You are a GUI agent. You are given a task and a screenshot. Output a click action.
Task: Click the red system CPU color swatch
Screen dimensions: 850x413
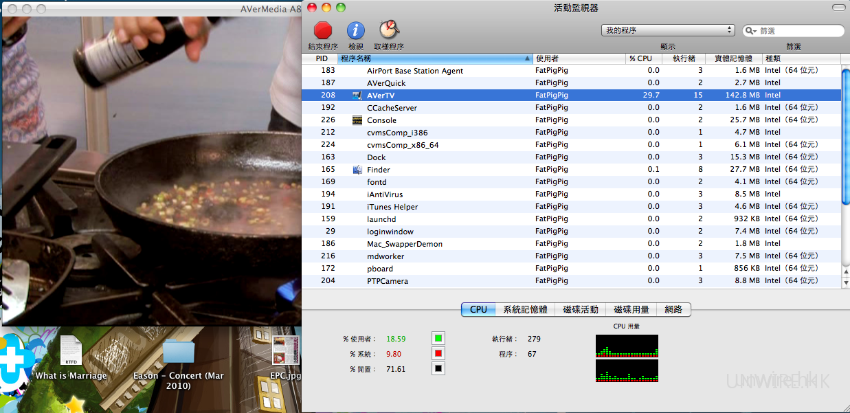point(438,353)
